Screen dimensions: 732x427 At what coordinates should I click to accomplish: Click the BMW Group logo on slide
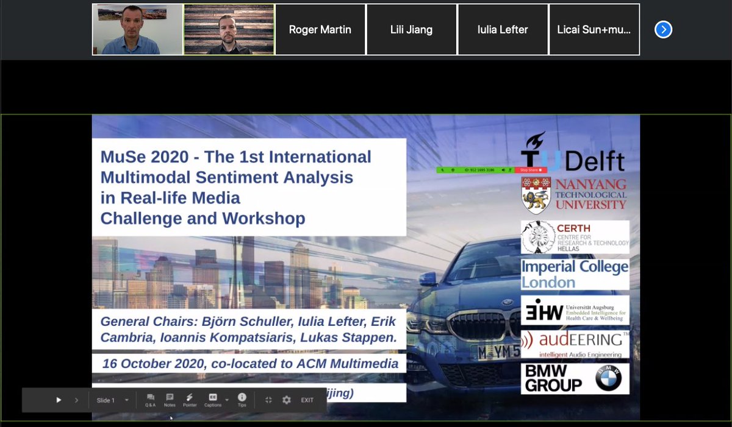575,378
